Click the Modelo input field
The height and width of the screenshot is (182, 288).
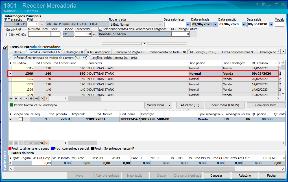[x=279, y=24]
